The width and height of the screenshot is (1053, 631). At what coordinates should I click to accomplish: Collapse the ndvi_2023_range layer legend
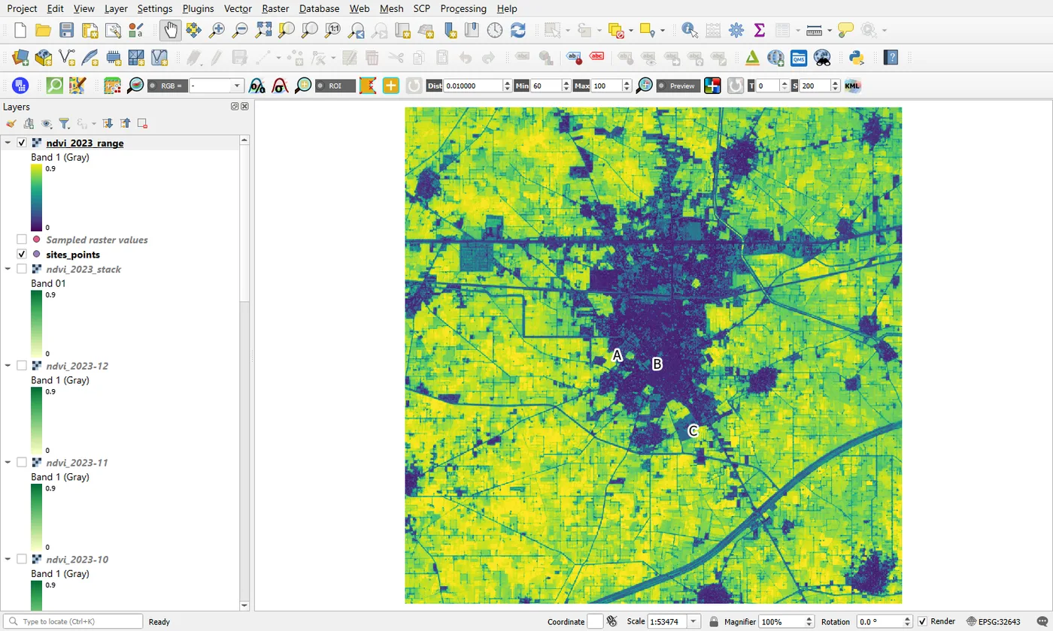[x=8, y=143]
